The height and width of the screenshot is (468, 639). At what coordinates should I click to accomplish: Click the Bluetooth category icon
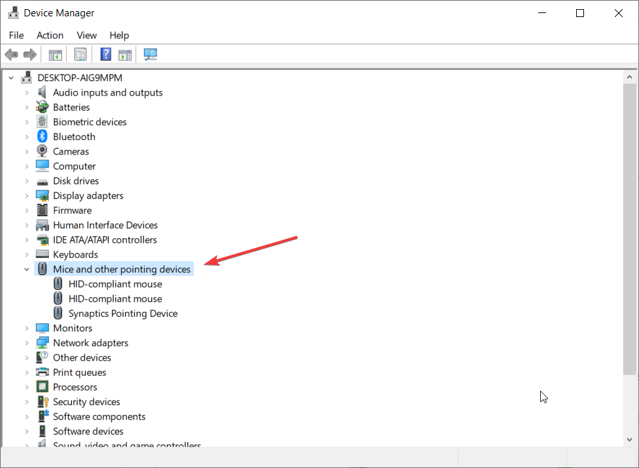click(x=43, y=136)
